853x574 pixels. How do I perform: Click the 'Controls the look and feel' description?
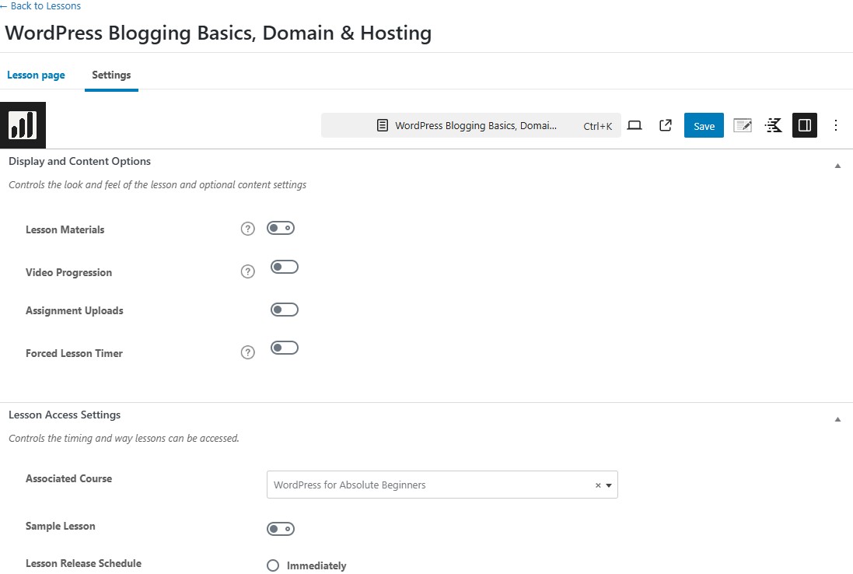coord(157,185)
